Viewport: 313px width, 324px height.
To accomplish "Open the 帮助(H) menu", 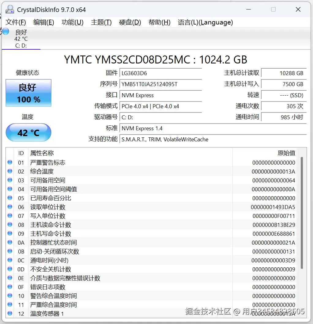I will [159, 22].
